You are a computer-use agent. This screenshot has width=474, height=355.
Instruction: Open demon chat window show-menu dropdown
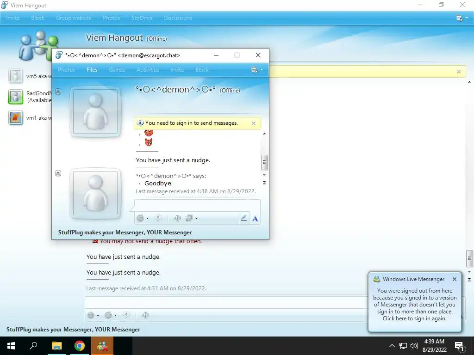tap(257, 70)
